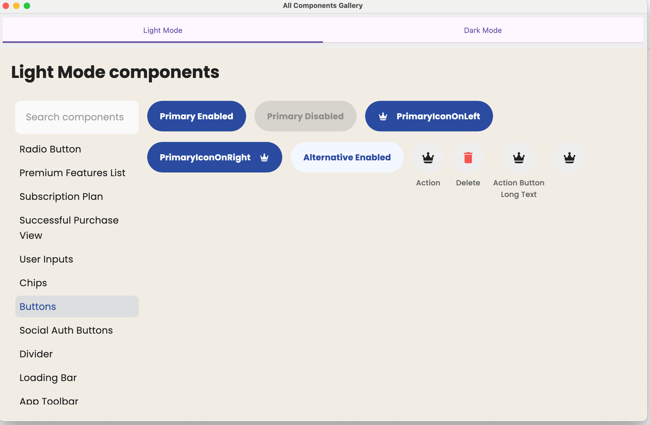The image size is (650, 425).
Task: Click the Light Mode components heading
Action: pyautogui.click(x=115, y=72)
